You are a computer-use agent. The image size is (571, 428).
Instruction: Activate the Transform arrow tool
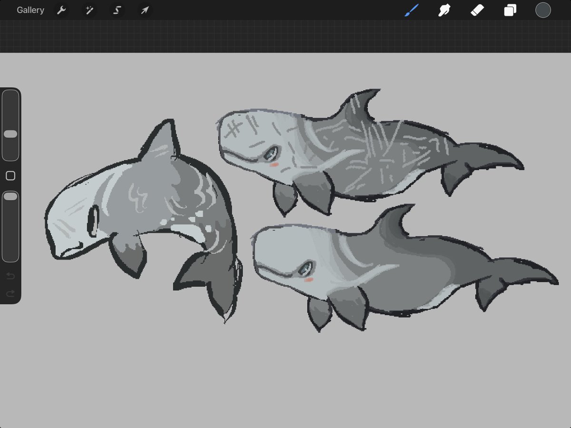click(x=145, y=10)
